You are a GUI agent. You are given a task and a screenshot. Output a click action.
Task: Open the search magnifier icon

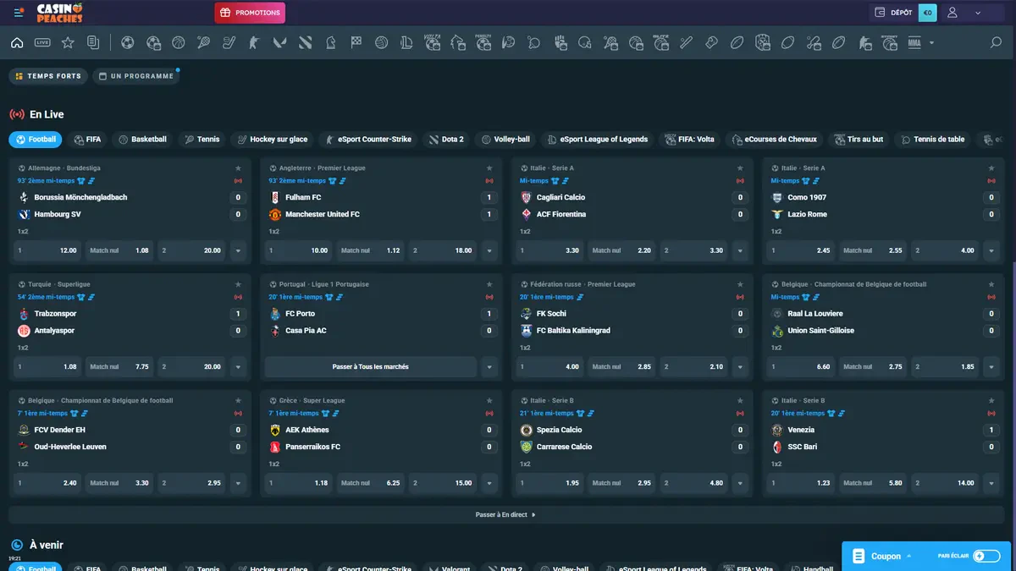tap(996, 42)
